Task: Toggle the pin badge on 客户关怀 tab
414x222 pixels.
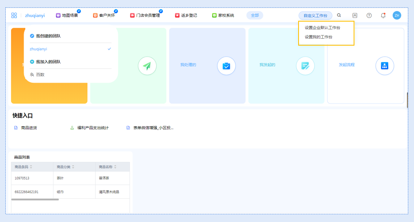Action: [x=116, y=11]
